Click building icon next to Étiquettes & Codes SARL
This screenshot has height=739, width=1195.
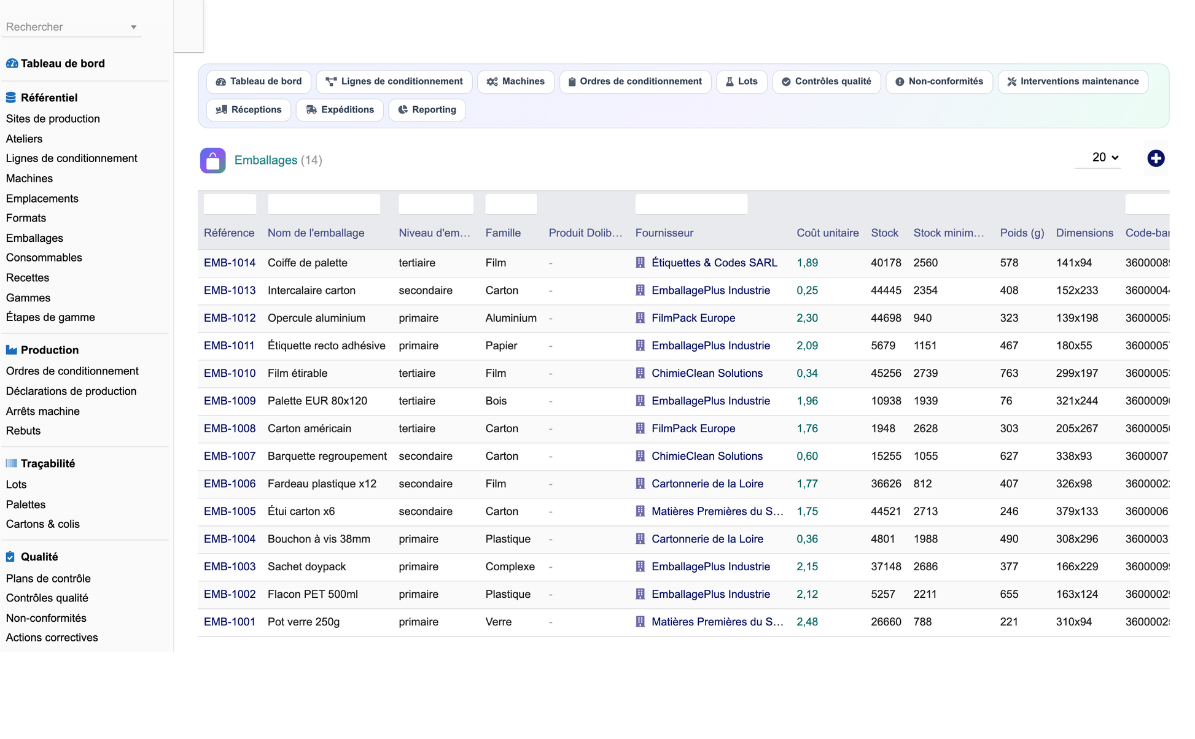pos(640,263)
